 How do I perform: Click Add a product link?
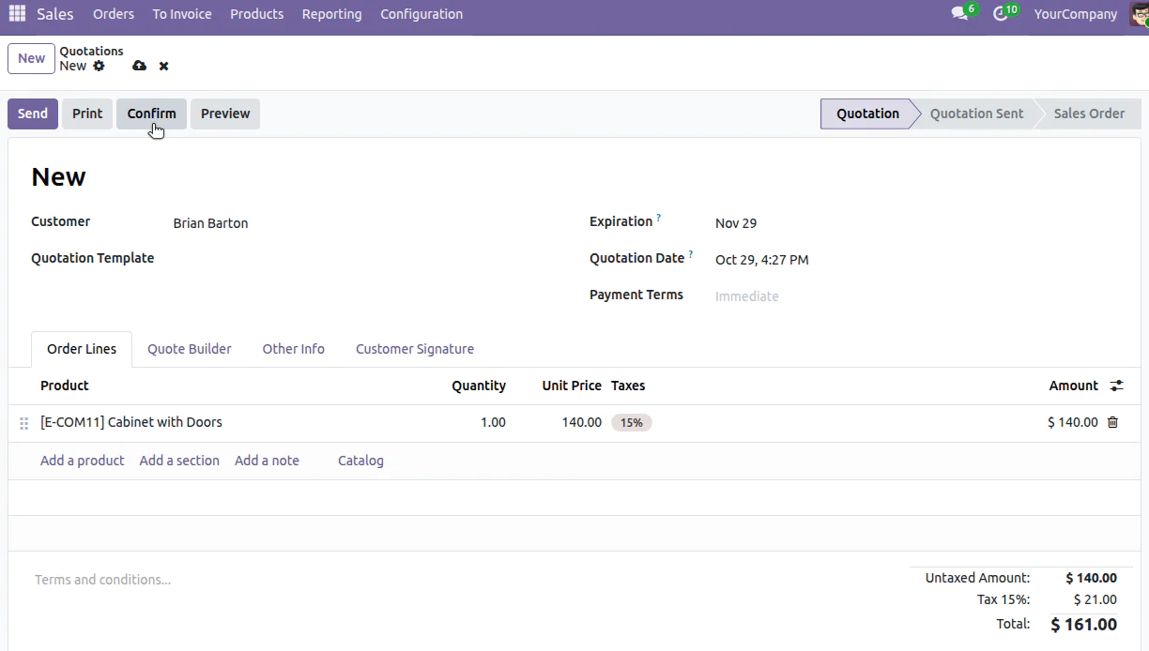click(x=82, y=460)
